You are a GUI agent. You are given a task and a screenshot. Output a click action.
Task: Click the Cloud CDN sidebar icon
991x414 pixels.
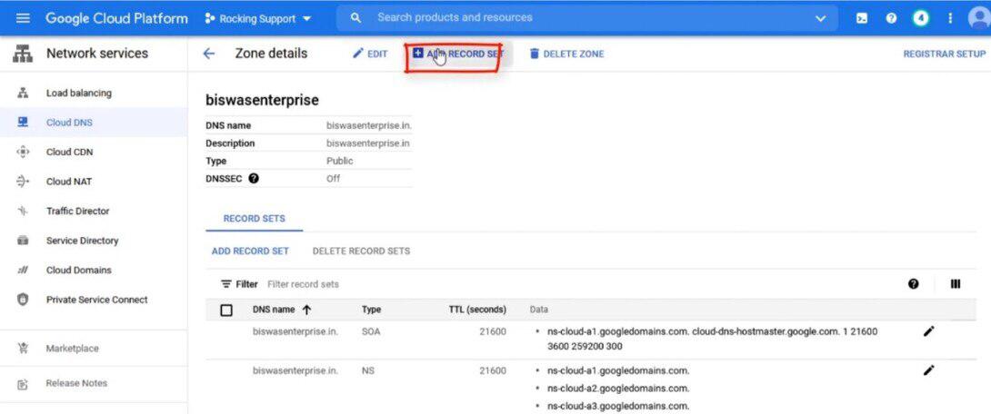(x=23, y=153)
